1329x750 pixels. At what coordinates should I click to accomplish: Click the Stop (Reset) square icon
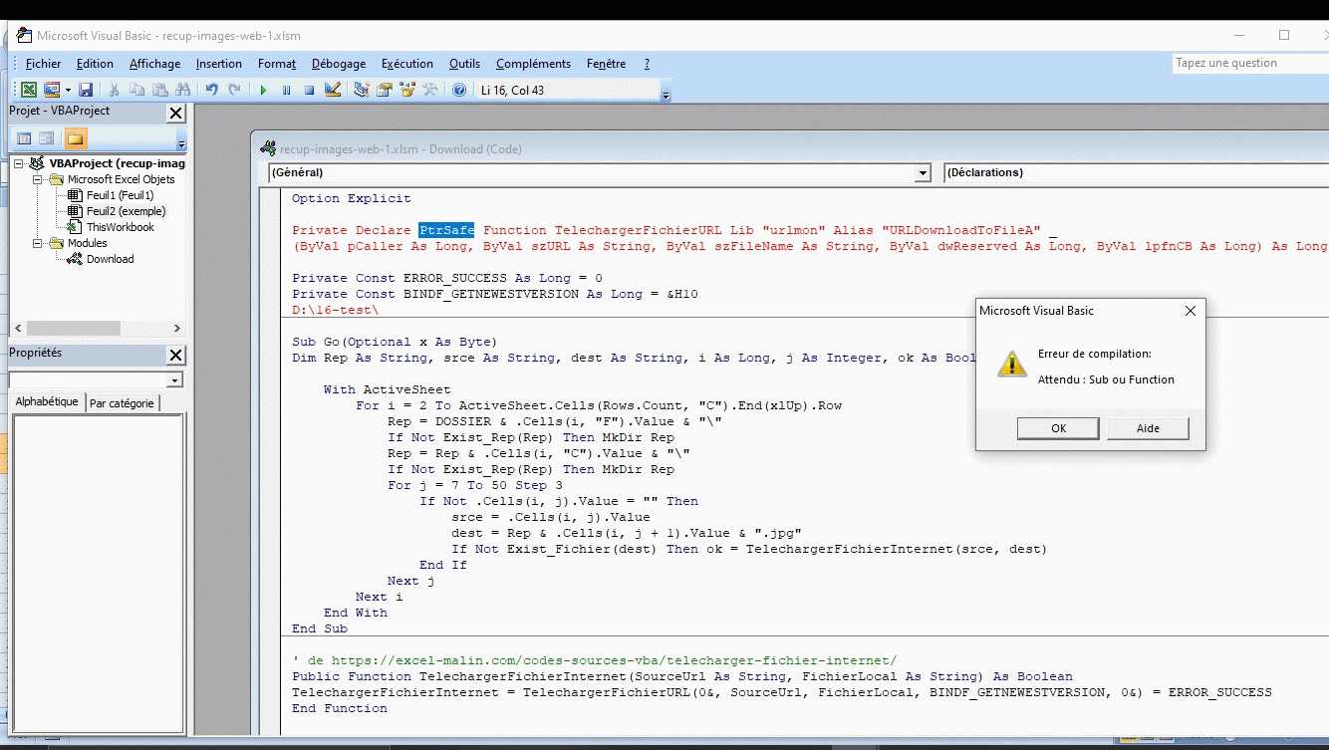point(309,90)
